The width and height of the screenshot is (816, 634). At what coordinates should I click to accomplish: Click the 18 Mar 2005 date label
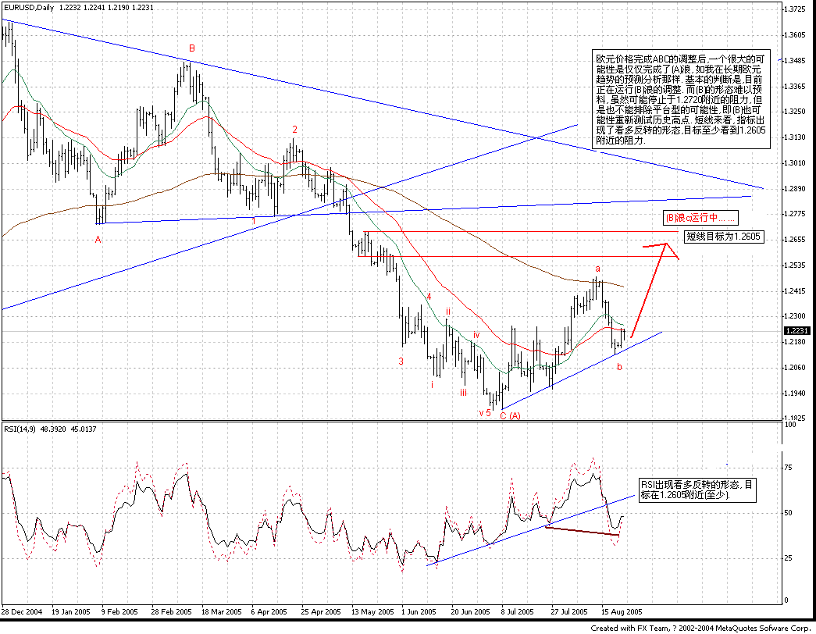click(x=221, y=611)
